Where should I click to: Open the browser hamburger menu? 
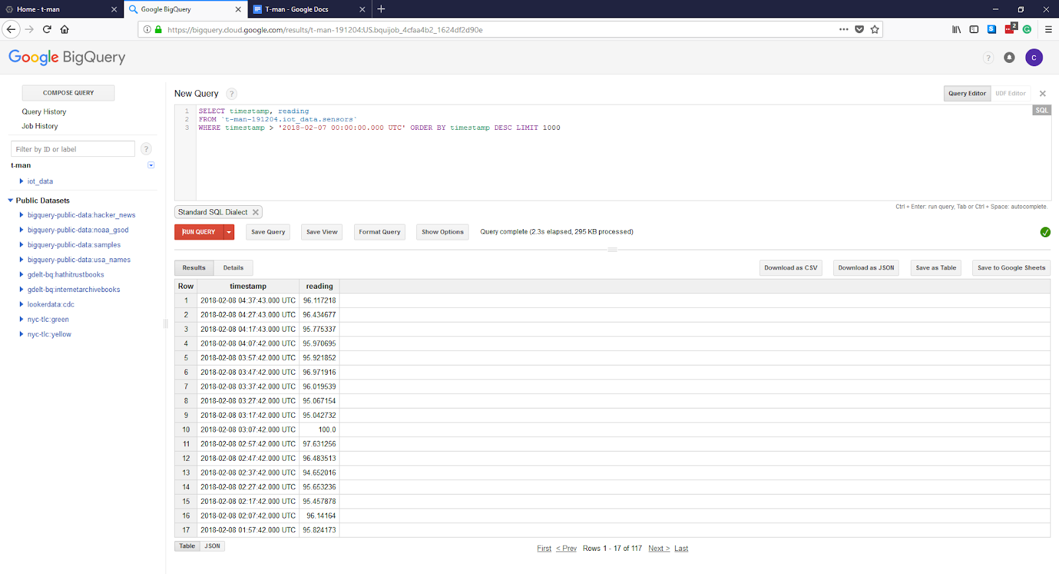point(1048,29)
